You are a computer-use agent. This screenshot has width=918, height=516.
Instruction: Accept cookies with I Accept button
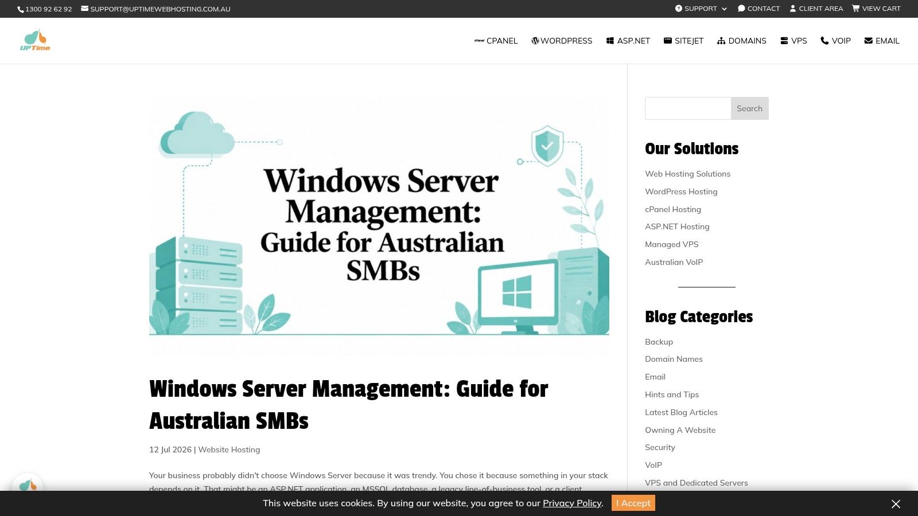633,503
